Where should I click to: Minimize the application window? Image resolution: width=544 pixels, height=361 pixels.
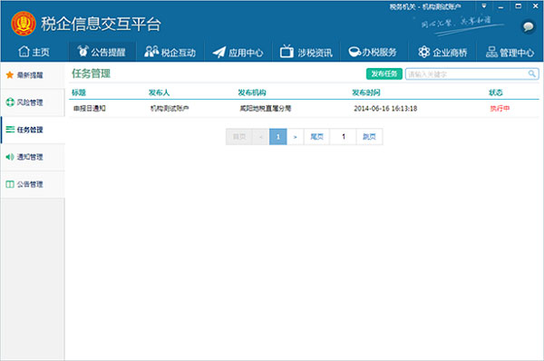click(500, 6)
